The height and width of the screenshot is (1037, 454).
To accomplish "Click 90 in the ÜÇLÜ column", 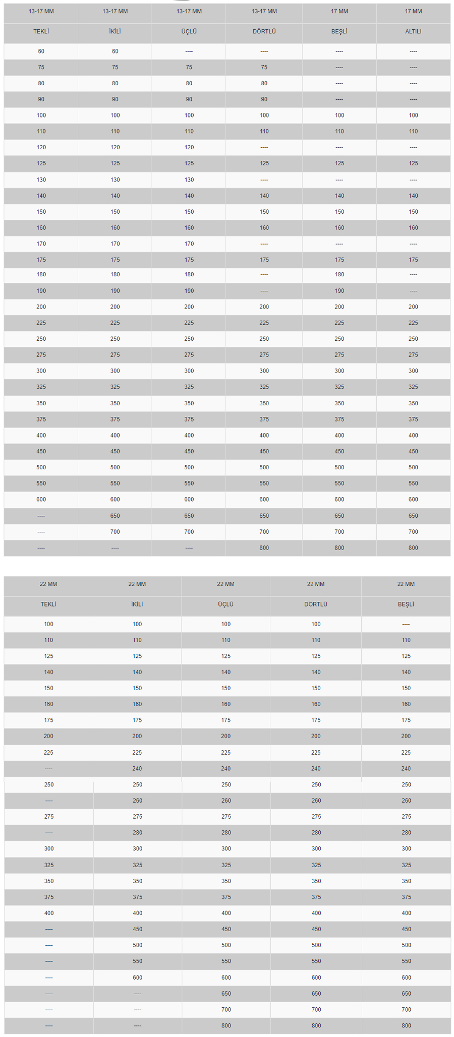I will click(x=189, y=99).
